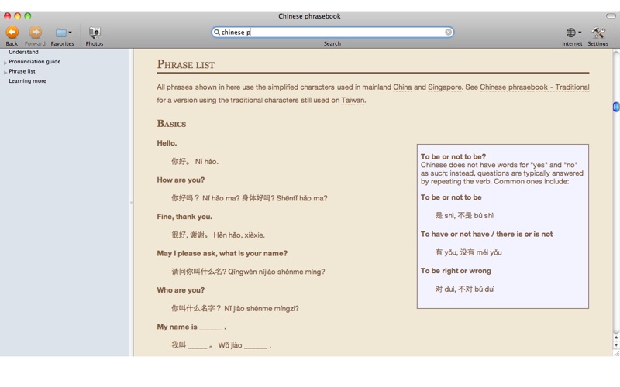620x387 pixels.
Task: Open the Favorites folder menu
Action: [63, 33]
